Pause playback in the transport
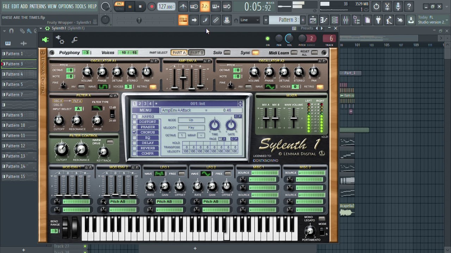This screenshot has height=253, width=451. pyautogui.click(x=130, y=6)
